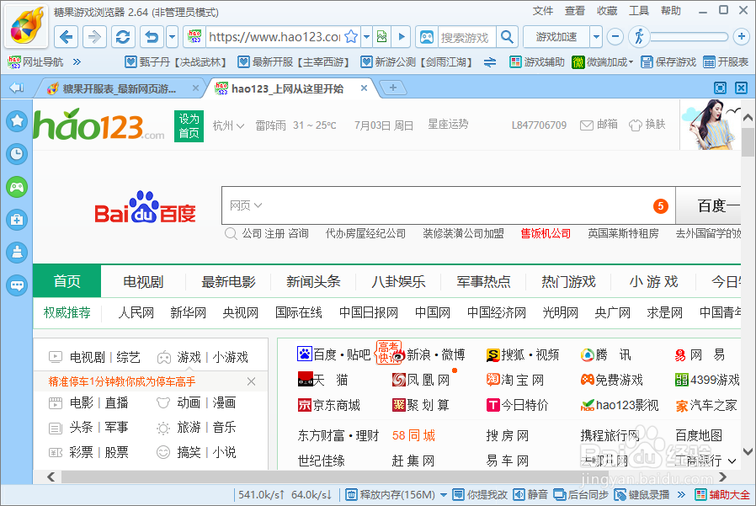Click the fullscreen icon at tab bar right
The image size is (756, 506).
(x=721, y=88)
